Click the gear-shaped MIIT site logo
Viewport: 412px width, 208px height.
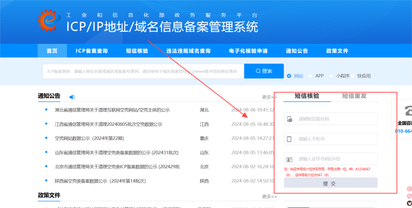tap(49, 20)
